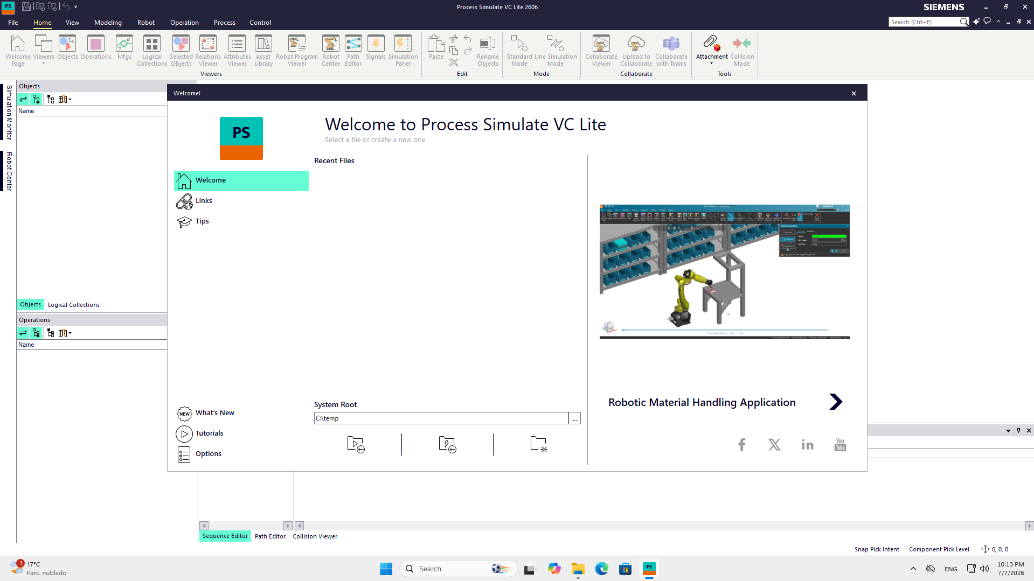
Task: Click the Rename Objects icon
Action: [488, 51]
